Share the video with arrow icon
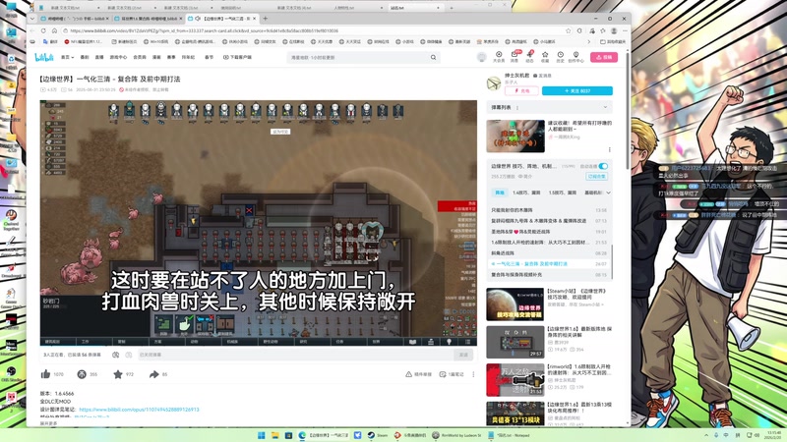 click(x=153, y=374)
